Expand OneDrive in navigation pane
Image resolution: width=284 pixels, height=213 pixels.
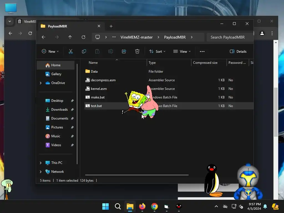(x=40, y=83)
